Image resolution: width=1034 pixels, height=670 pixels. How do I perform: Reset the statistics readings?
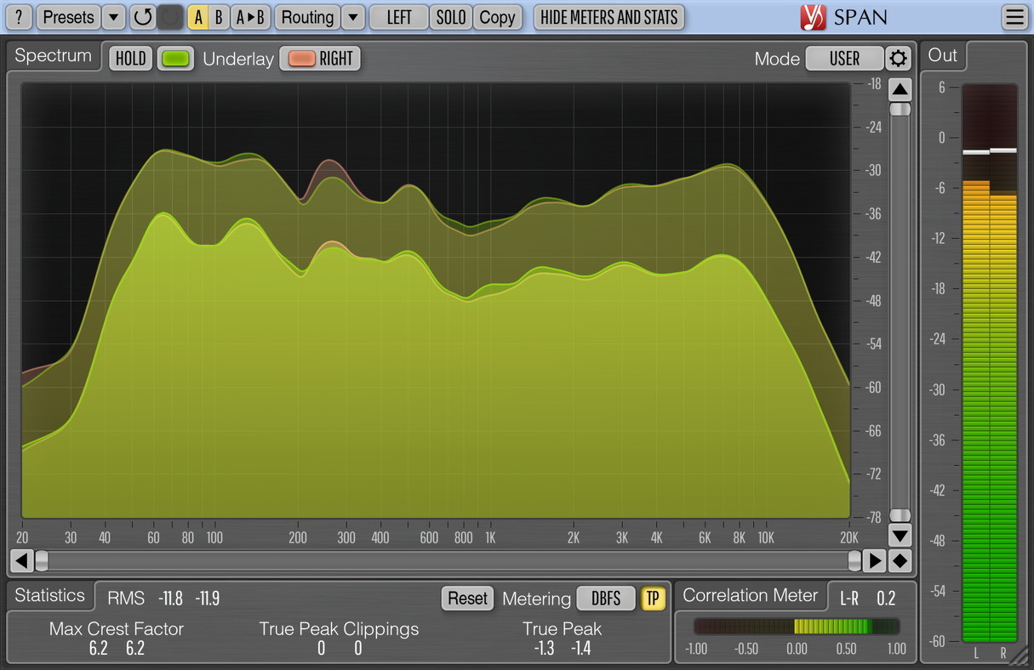[467, 599]
